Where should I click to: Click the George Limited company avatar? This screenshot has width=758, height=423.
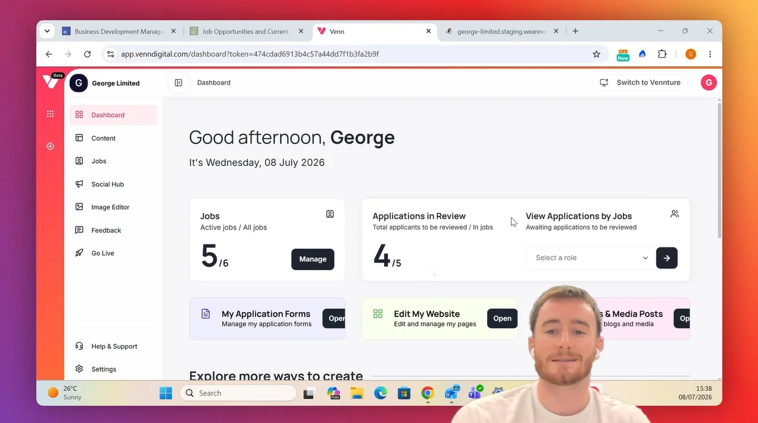[x=79, y=83]
